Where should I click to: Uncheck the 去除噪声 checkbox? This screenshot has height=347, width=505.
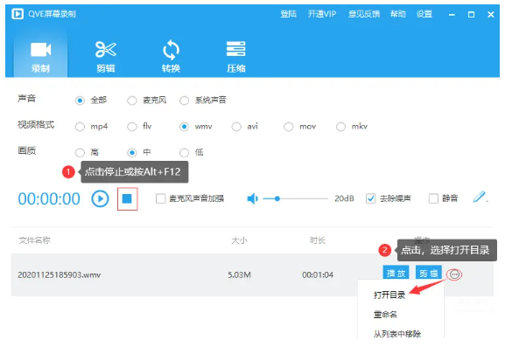[x=371, y=198]
